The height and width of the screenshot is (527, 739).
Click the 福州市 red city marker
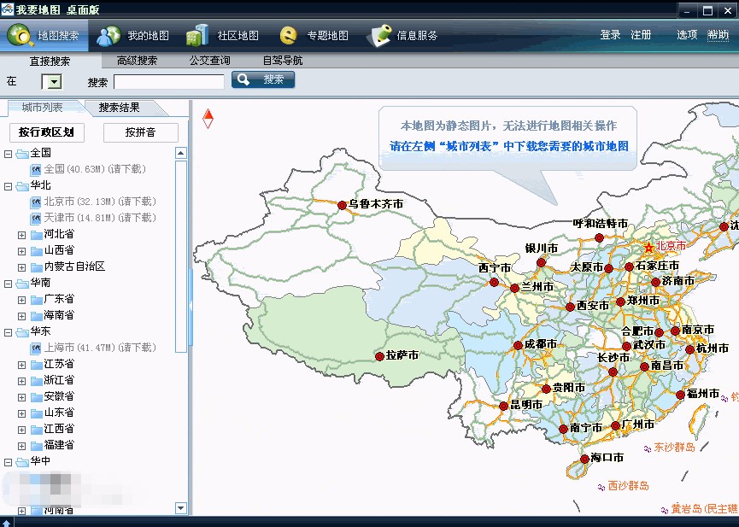pyautogui.click(x=680, y=395)
